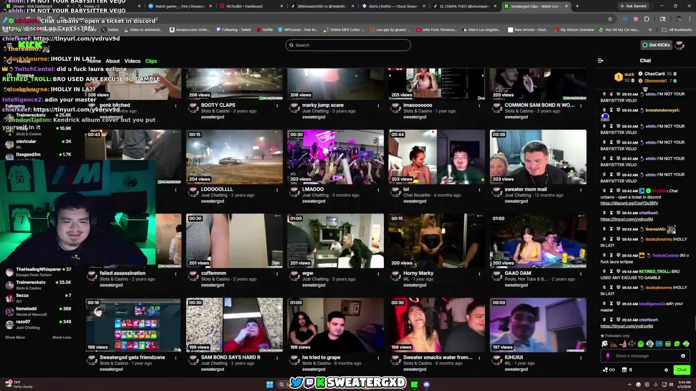Screen dimensions: 696x391
Task: Open the weather widget showing 75°F
Action: coord(20,384)
